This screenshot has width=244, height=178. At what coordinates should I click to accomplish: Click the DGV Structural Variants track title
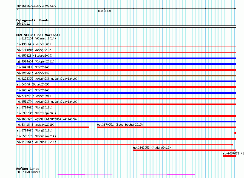pyautogui.click(x=38, y=35)
